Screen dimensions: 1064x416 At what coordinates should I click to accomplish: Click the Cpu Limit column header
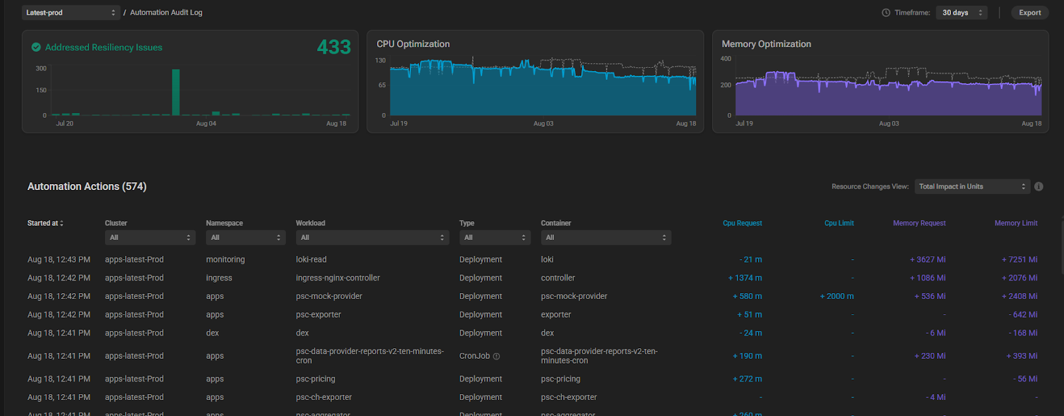[839, 223]
